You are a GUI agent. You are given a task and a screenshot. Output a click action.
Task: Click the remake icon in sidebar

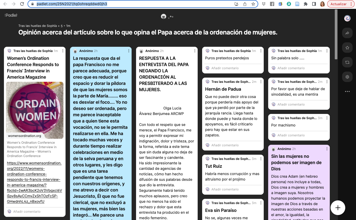coord(347,62)
